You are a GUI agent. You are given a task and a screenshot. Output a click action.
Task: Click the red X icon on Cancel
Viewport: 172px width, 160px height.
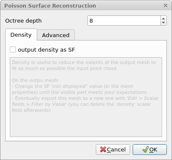tap(103, 149)
